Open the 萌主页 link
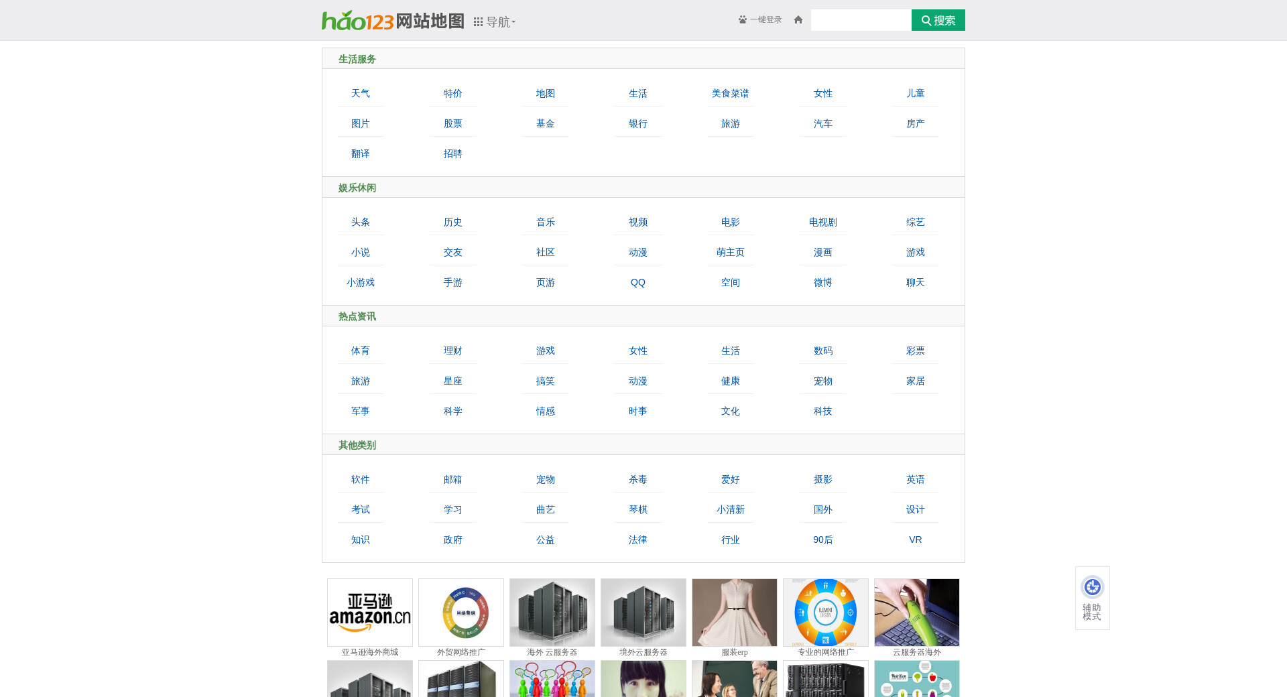The image size is (1287, 697). coord(731,253)
